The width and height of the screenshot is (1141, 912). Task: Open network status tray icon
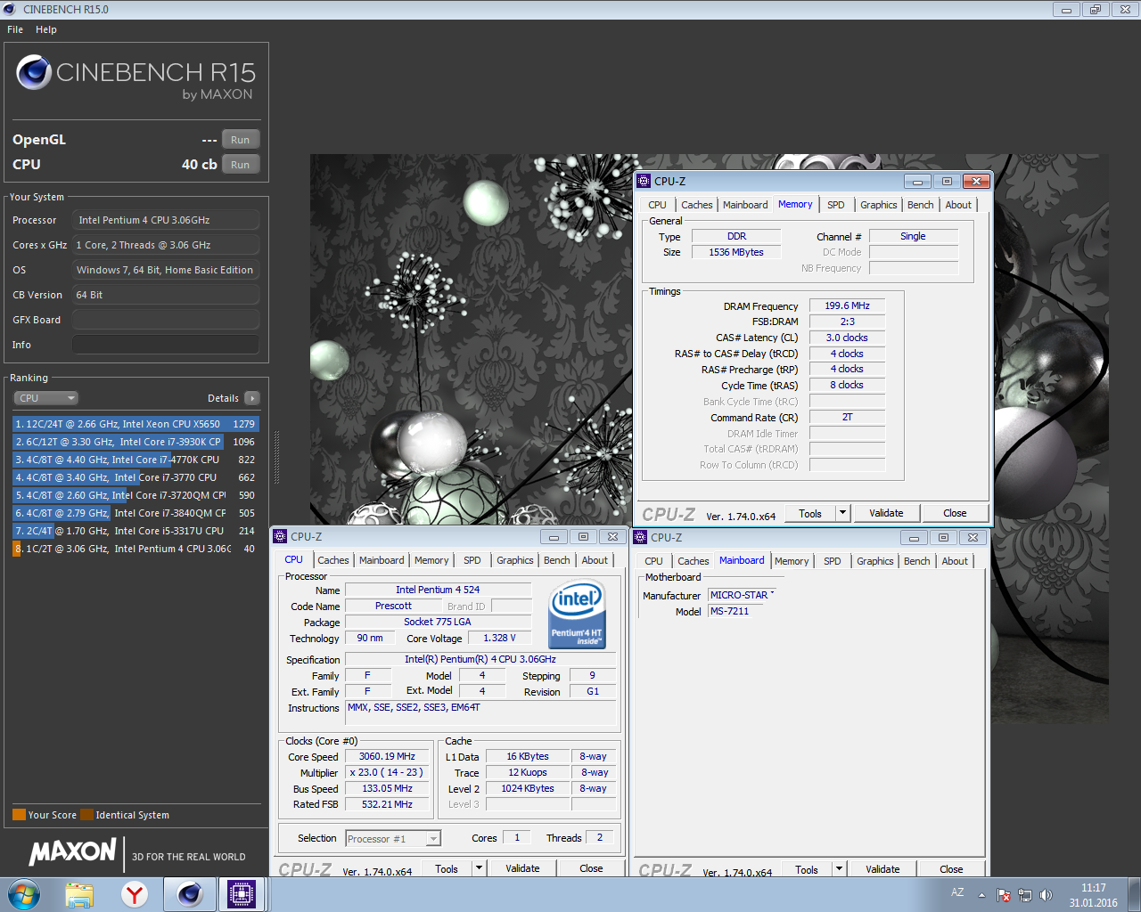(x=1025, y=895)
